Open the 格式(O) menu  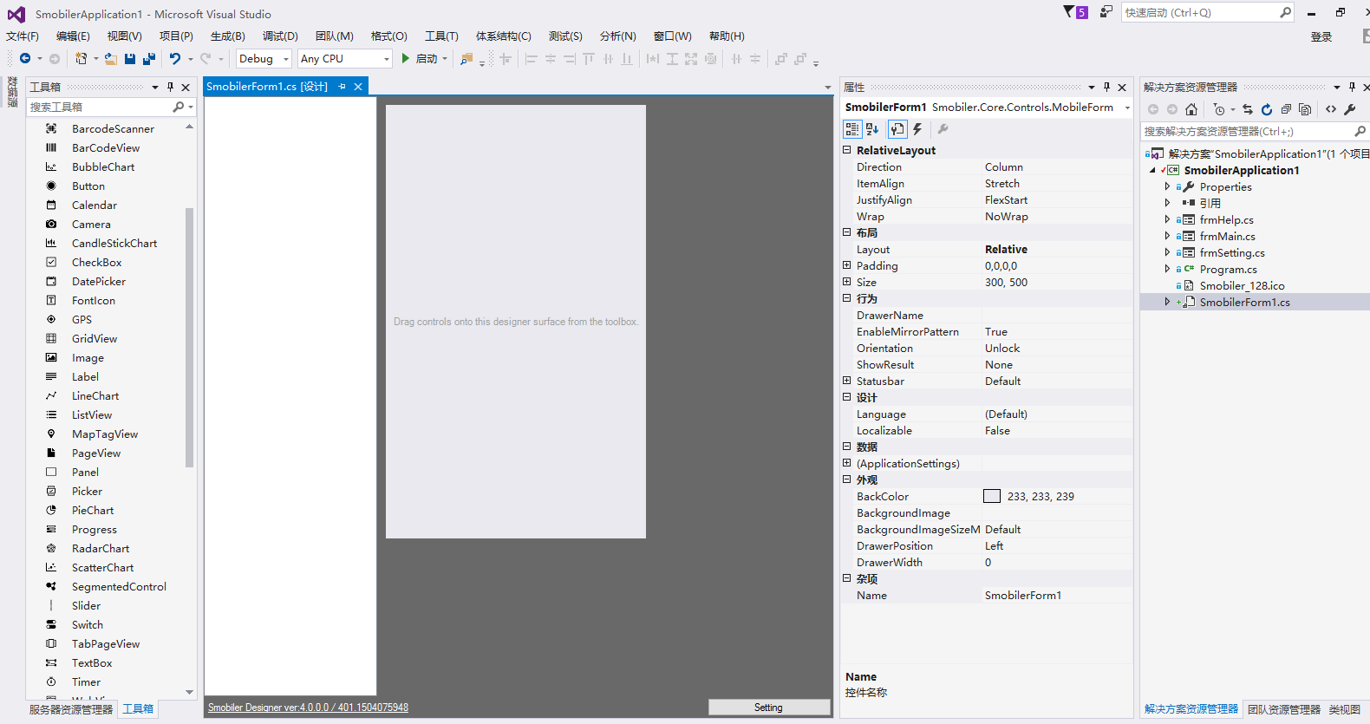click(389, 36)
